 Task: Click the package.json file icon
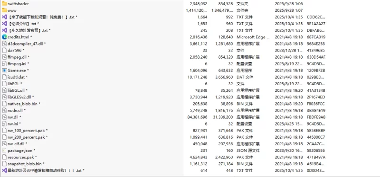tap(4, 150)
